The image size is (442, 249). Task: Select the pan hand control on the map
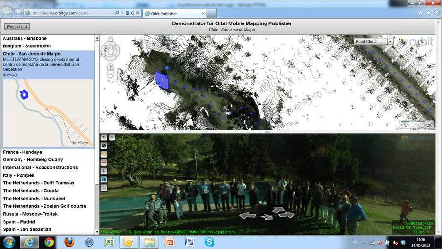coord(110,51)
